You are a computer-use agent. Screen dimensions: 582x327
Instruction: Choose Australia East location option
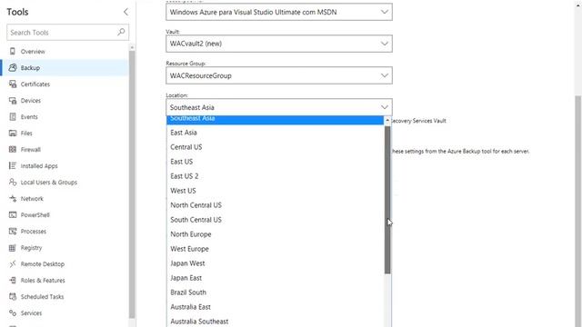[275, 307]
